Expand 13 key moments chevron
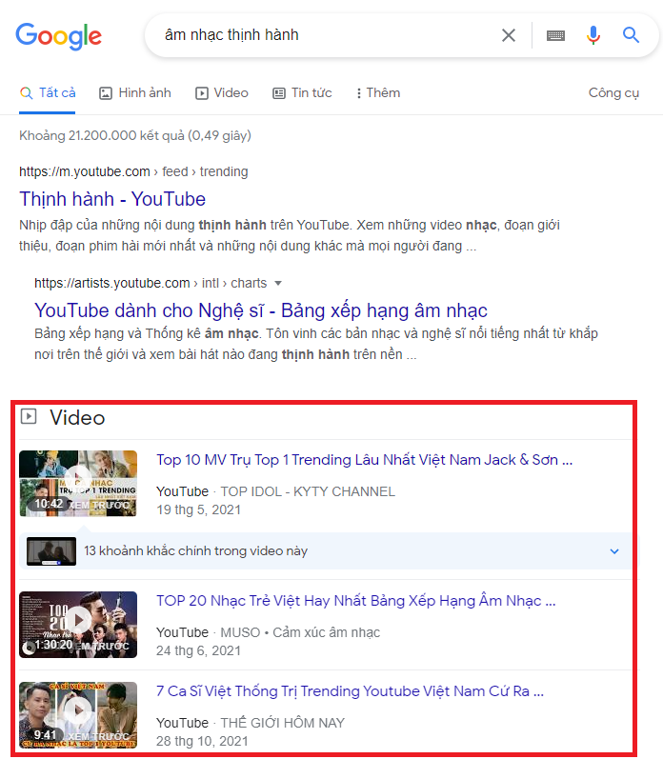 pos(614,551)
